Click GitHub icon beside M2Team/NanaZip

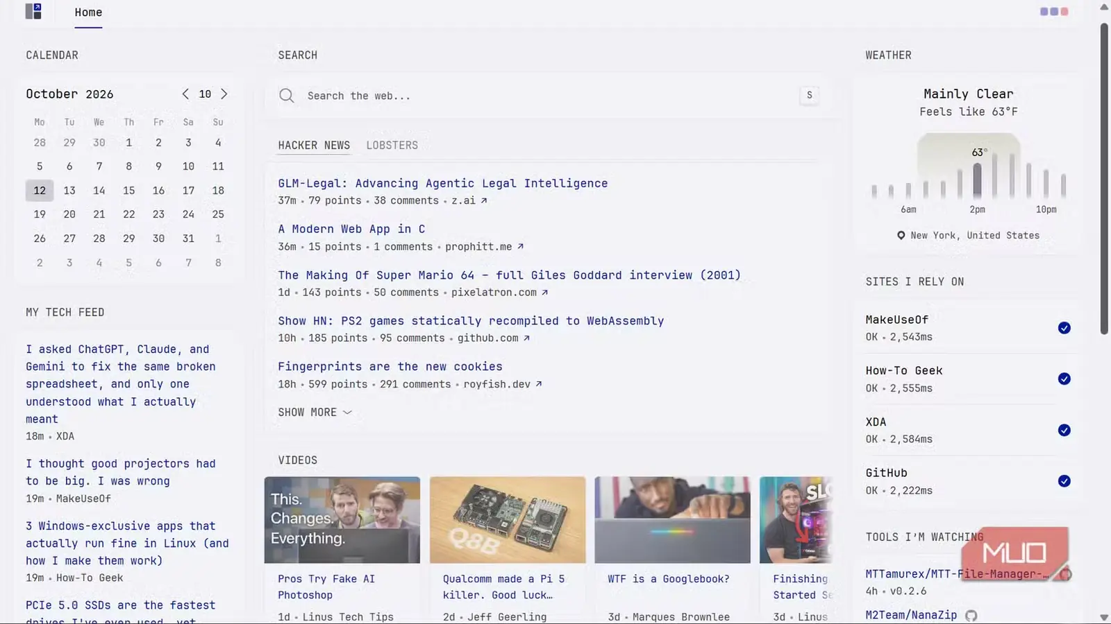click(971, 615)
